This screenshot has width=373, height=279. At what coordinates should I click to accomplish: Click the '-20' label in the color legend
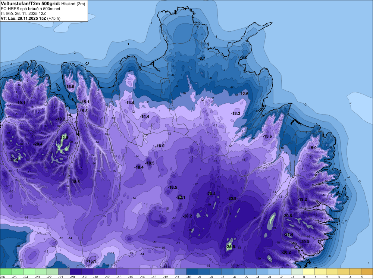pos(73,277)
